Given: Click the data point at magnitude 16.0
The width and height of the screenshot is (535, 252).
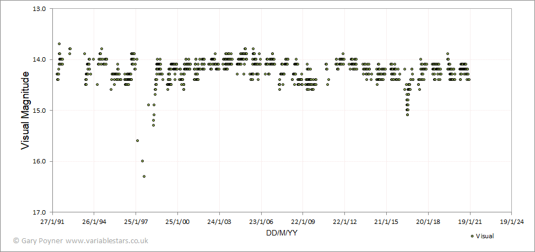Looking at the screenshot, I should coord(142,161).
